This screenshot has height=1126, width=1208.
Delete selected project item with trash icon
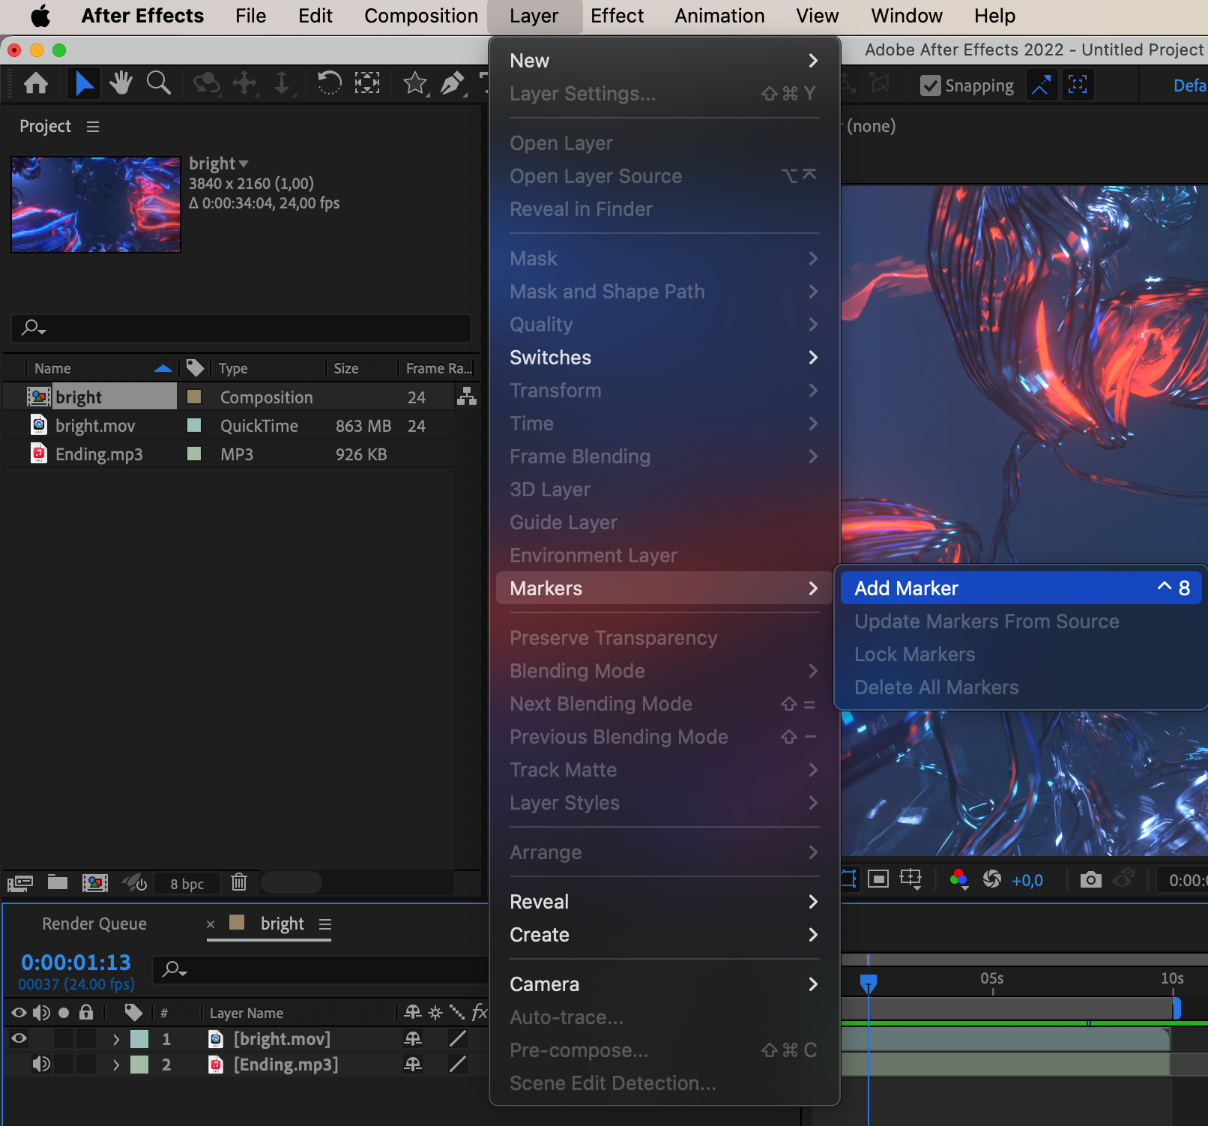[x=239, y=882]
